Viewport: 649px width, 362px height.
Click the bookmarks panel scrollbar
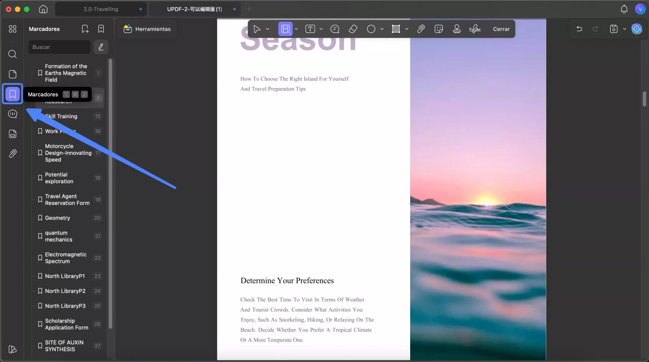[110, 194]
